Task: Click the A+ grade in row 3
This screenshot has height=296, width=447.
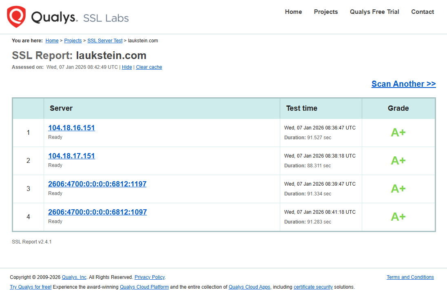Action: pyautogui.click(x=398, y=189)
